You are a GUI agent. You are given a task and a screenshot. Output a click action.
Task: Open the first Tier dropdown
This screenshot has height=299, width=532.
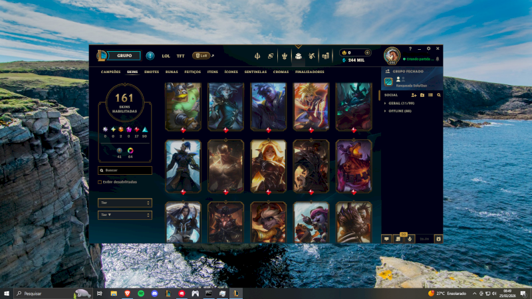(125, 203)
